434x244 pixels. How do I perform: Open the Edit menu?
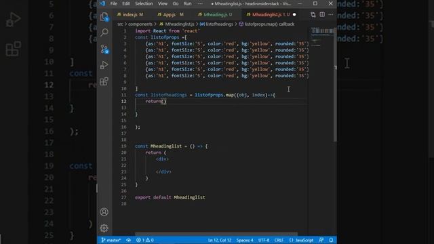tap(126, 3)
